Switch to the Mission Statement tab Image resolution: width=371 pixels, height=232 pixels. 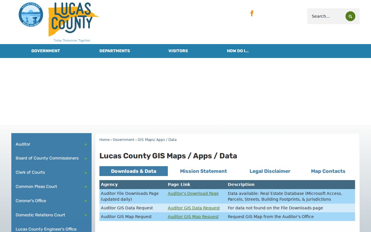(x=203, y=171)
